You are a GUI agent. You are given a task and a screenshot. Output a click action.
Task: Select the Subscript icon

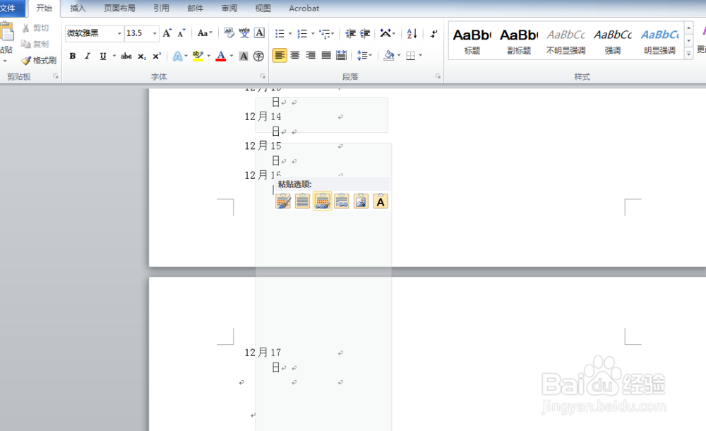[x=141, y=56]
